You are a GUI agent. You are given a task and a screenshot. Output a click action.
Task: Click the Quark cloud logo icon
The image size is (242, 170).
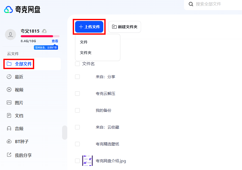8,10
